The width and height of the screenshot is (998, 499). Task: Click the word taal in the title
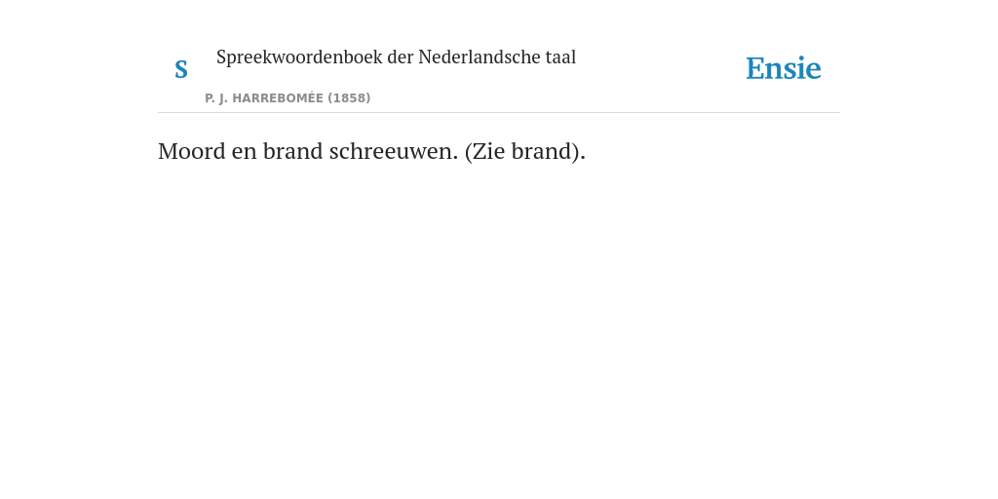(x=560, y=58)
